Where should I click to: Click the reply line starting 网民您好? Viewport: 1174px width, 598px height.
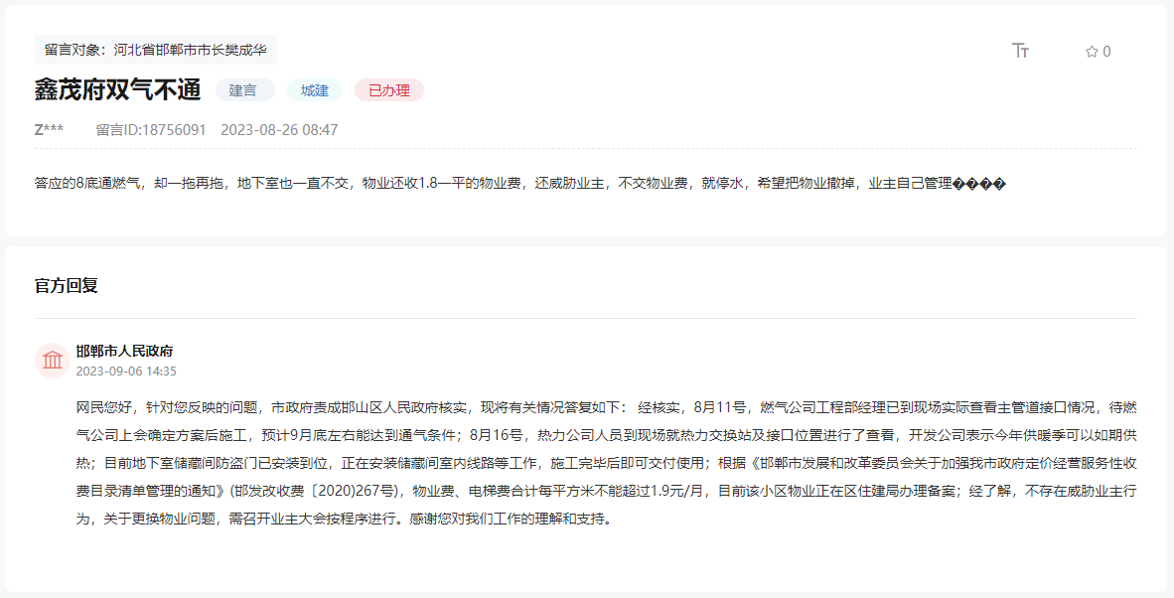click(607, 407)
